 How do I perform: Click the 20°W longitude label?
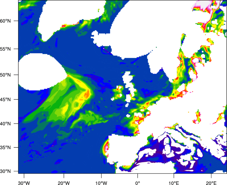point(64,183)
